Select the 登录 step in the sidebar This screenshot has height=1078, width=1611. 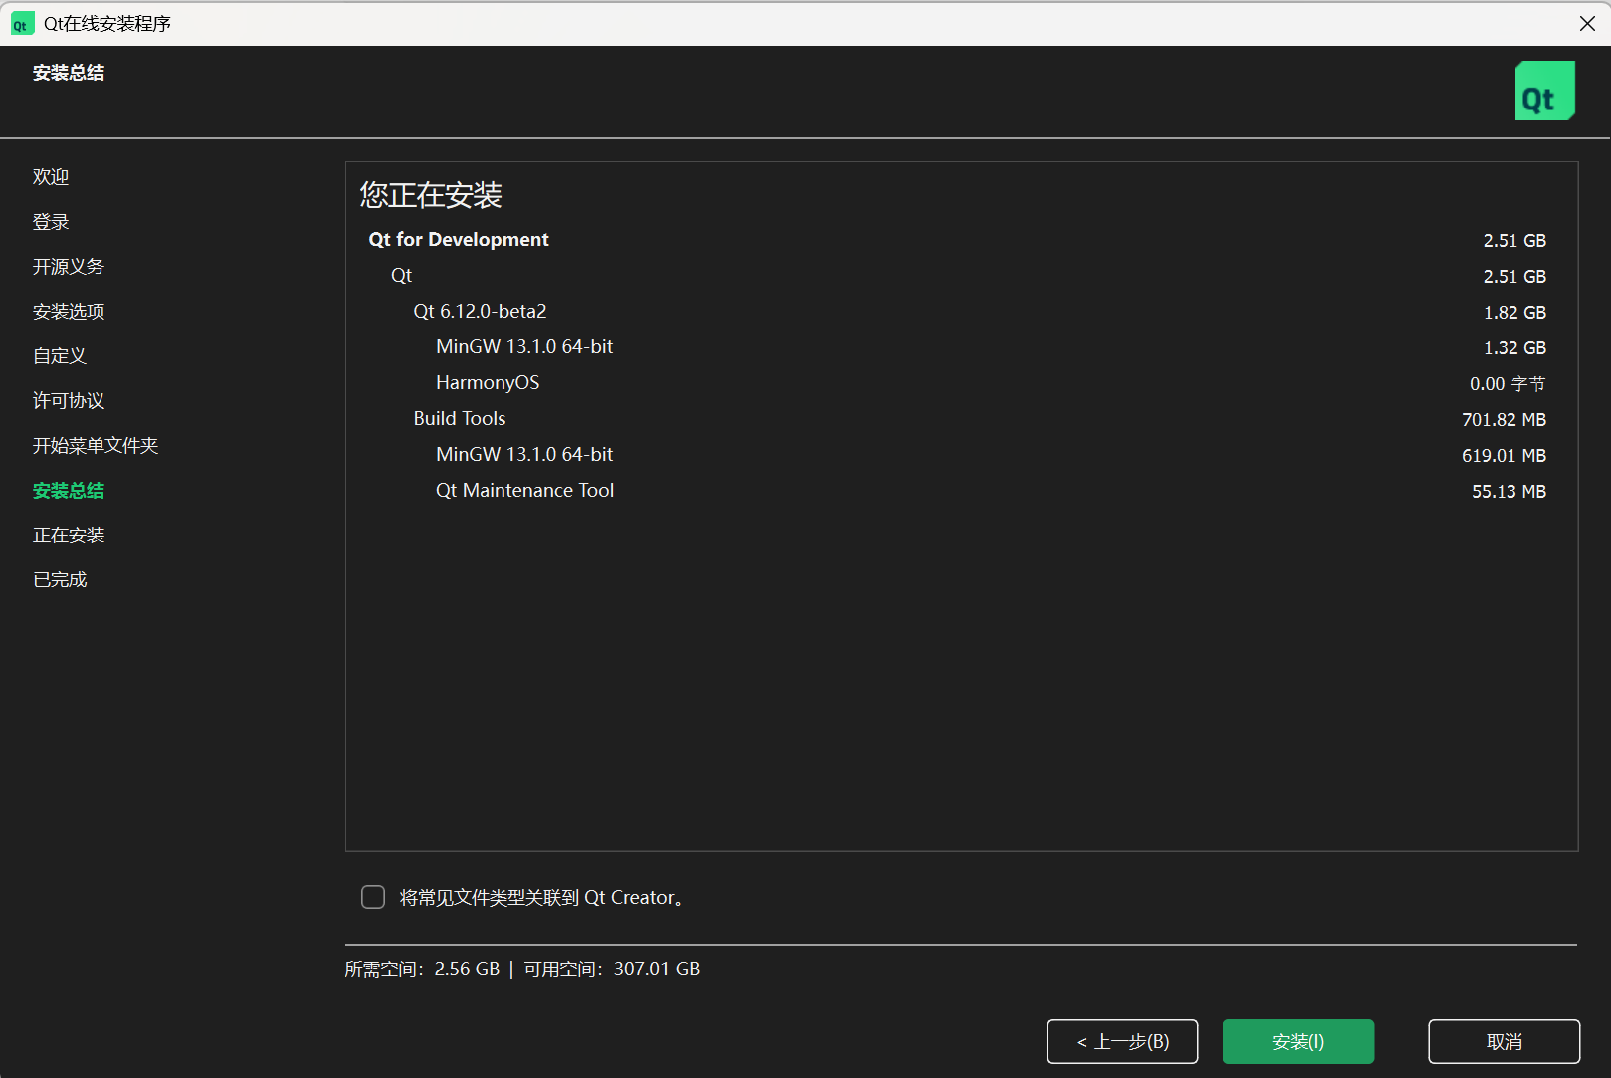point(51,222)
